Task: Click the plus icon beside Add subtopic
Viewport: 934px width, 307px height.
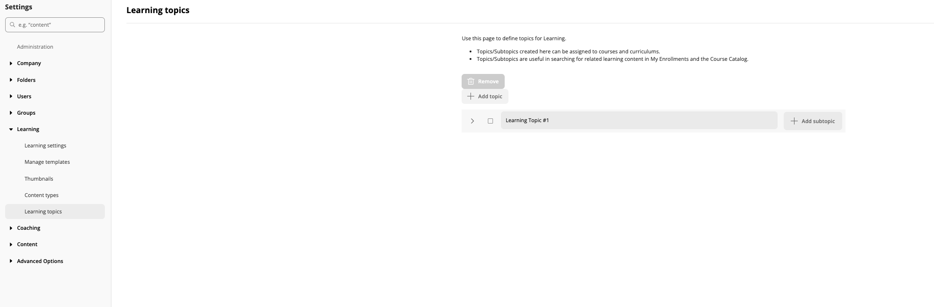Action: (x=794, y=121)
